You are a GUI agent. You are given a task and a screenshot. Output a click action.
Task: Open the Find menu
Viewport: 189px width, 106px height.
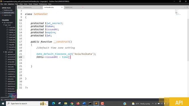coord(17,4)
